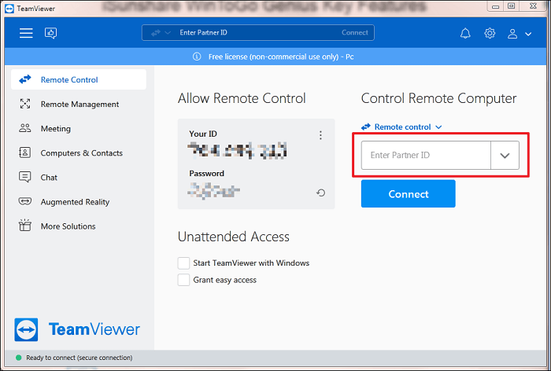Click the Computers & Contacts address book icon

[x=24, y=152]
